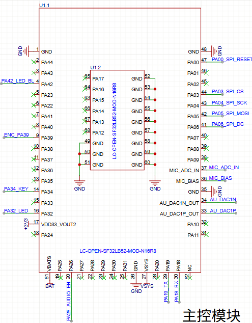Select the GND power symbol at pin 35
The image size is (252, 323).
point(216,192)
